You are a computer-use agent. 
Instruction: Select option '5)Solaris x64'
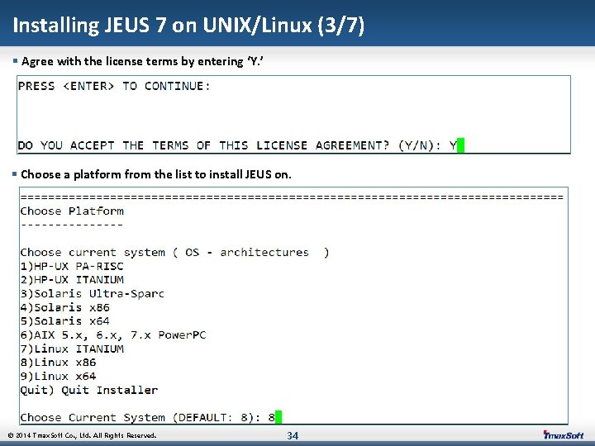coord(65,321)
